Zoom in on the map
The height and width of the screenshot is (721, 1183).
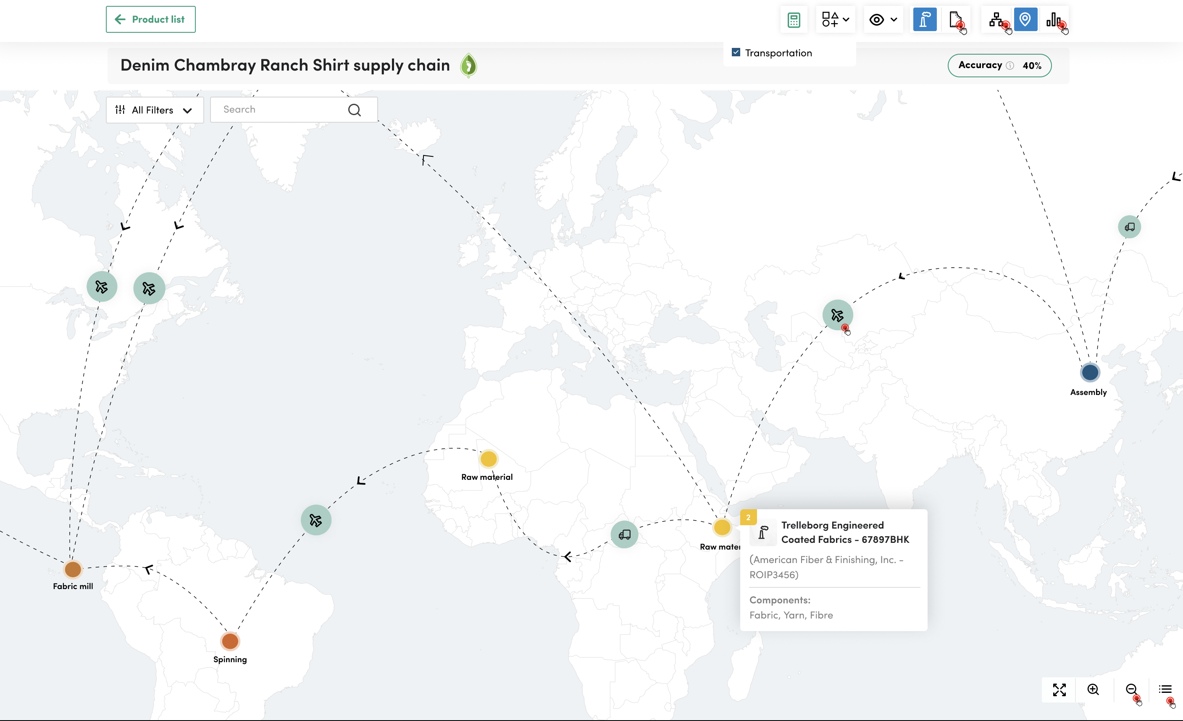click(1093, 690)
